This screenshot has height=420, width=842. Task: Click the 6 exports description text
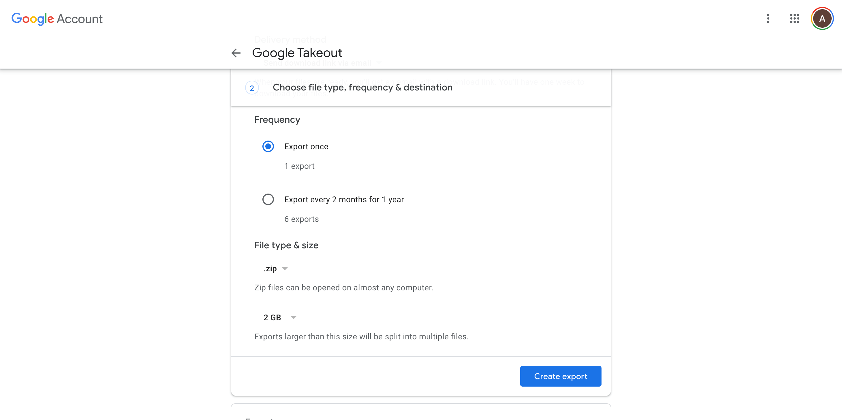point(301,219)
